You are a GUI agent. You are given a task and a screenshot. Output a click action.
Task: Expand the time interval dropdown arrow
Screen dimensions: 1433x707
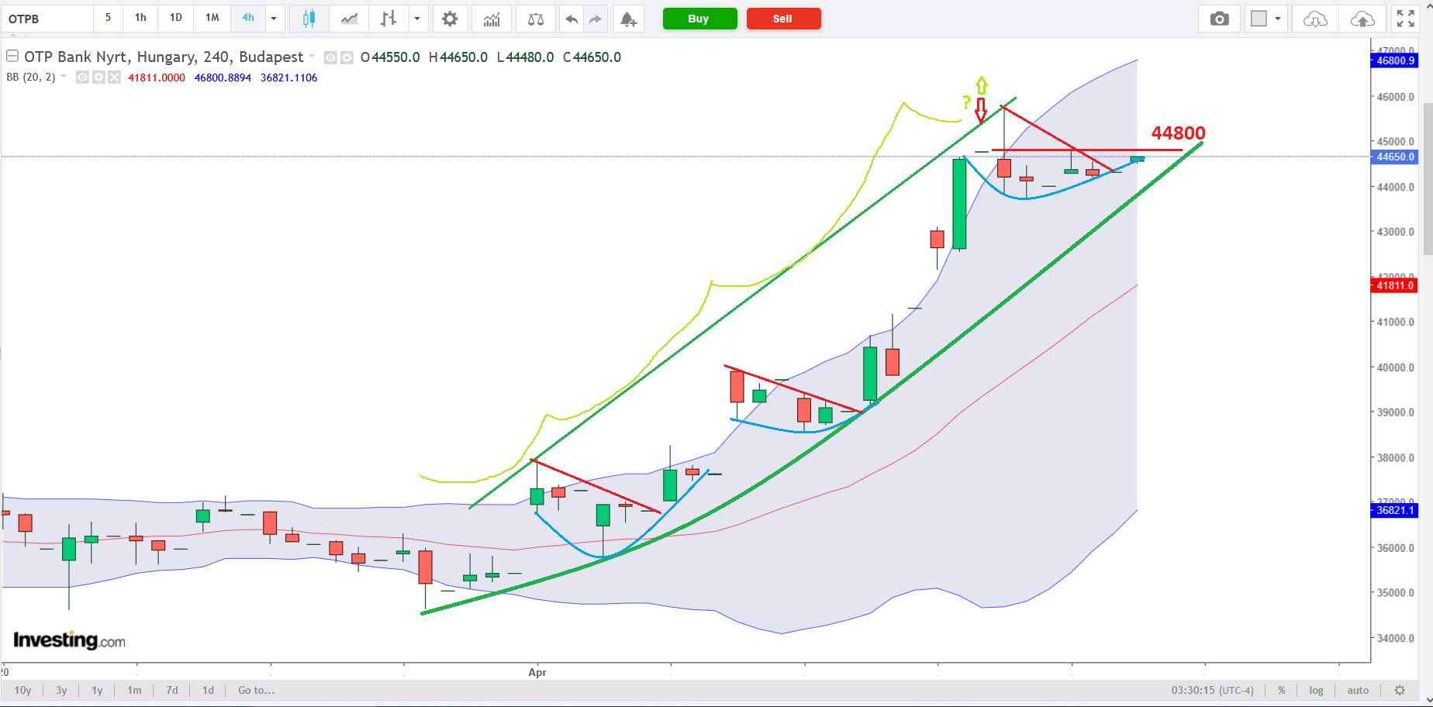coord(274,19)
